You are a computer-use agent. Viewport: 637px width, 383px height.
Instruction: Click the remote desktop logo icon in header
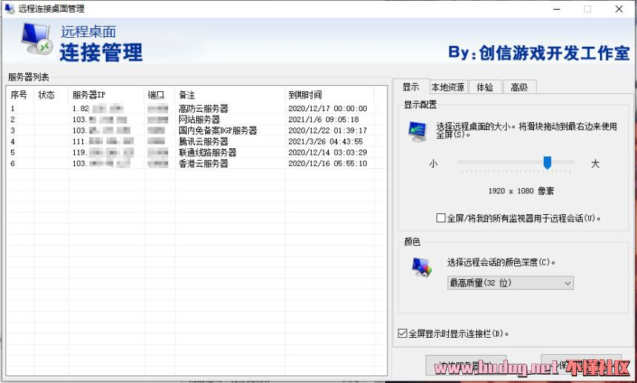[37, 39]
